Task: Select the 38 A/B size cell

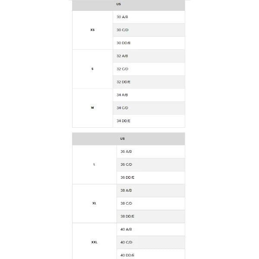Action: [126, 190]
